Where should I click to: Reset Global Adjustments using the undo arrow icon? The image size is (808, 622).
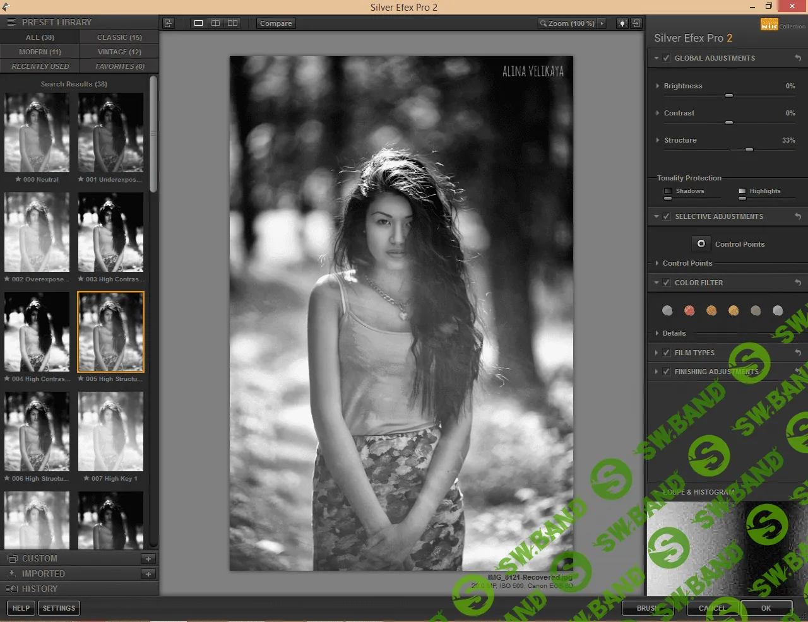coord(799,57)
